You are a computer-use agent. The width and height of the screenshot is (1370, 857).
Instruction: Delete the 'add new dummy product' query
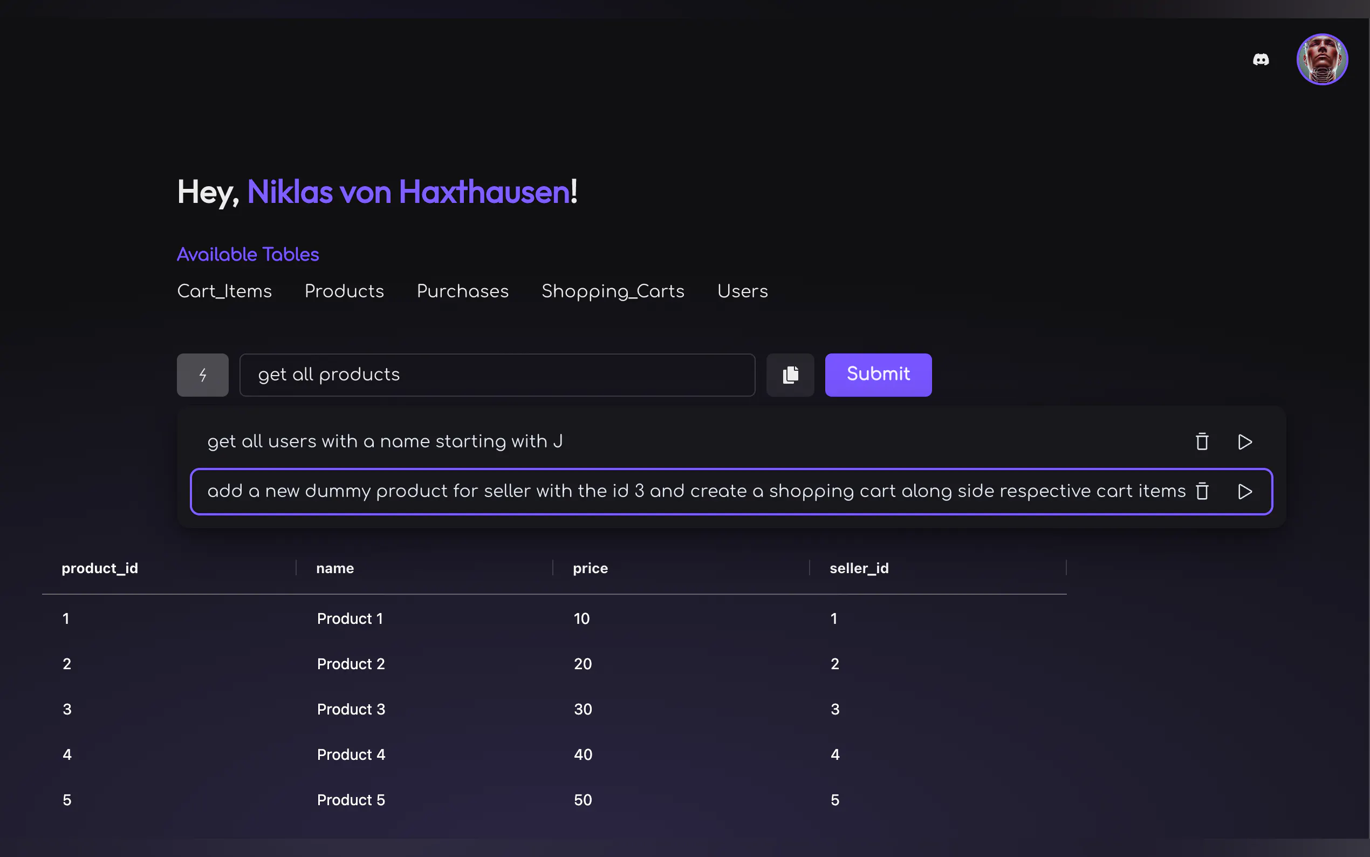click(x=1202, y=491)
